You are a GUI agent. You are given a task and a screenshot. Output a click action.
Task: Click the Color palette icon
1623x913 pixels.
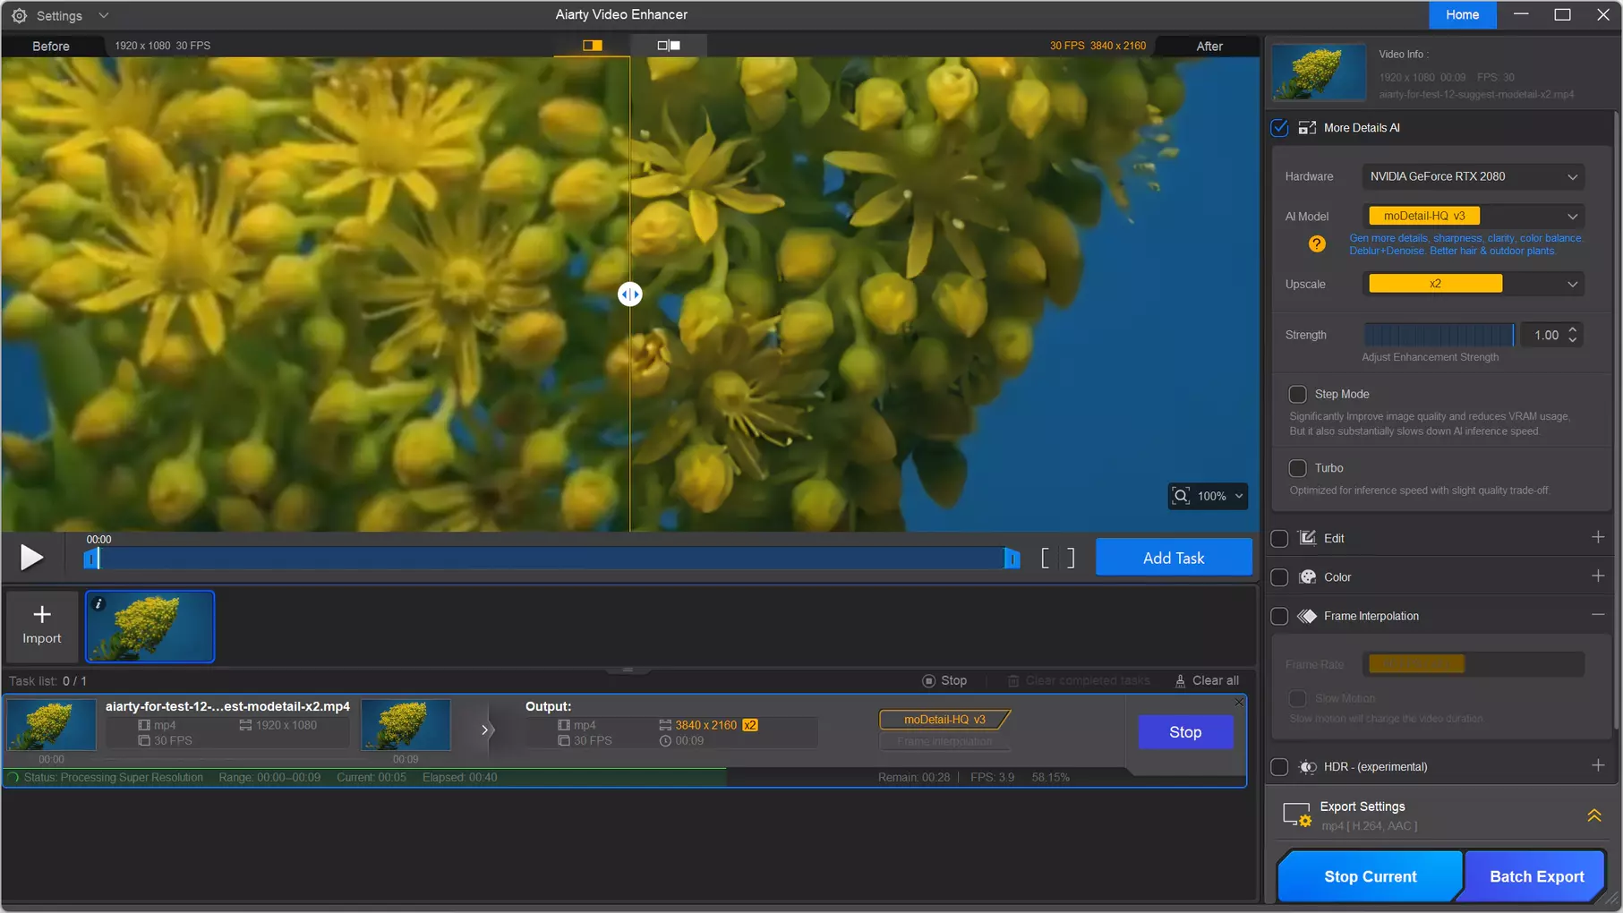1307,577
